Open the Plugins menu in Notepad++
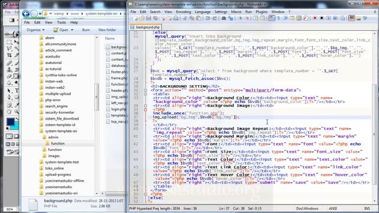This screenshot has height=213, width=379. 262,12
